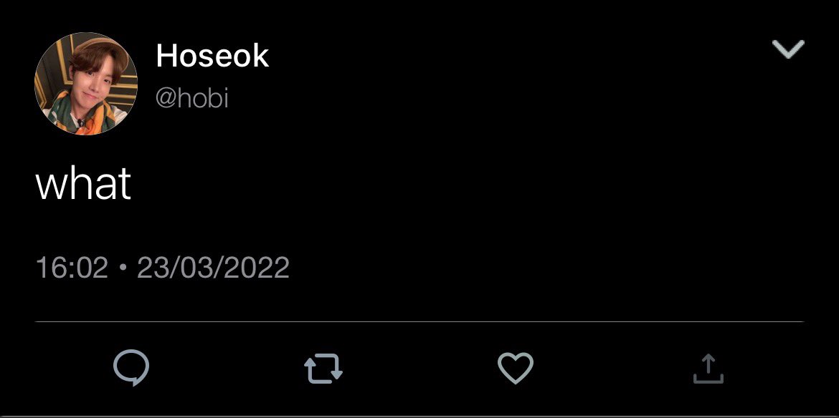This screenshot has height=418, width=839.
Task: Click the circular profile photo with beret
Action: [x=86, y=84]
